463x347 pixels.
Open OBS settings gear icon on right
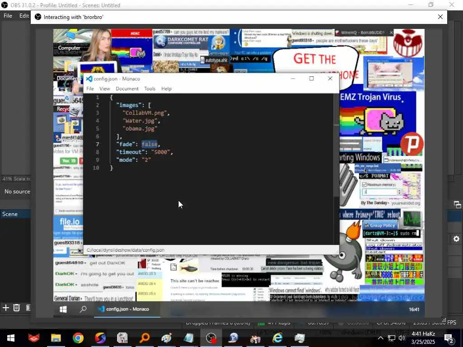point(457,239)
